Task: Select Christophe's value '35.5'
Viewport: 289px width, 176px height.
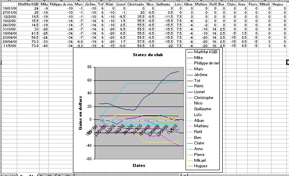Action: pyautogui.click(x=136, y=17)
